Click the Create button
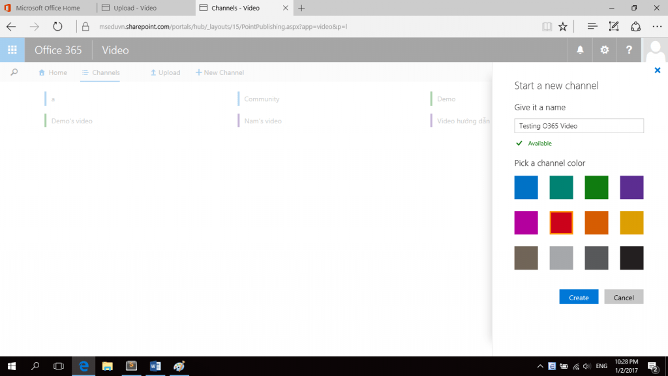This screenshot has width=668, height=376. (579, 297)
